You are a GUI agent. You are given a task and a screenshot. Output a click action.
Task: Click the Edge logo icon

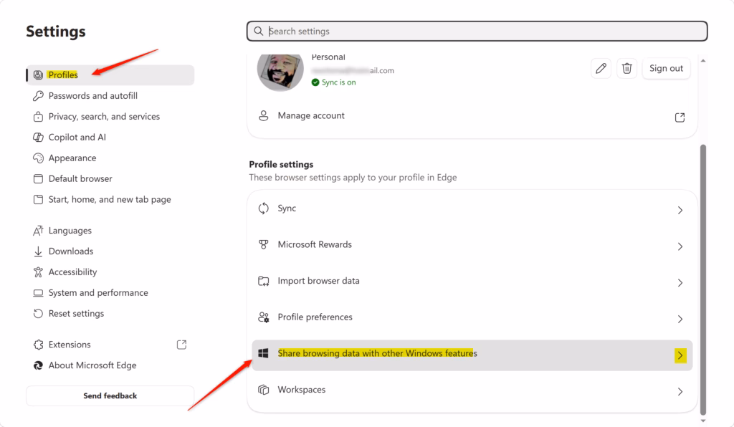[x=38, y=365]
